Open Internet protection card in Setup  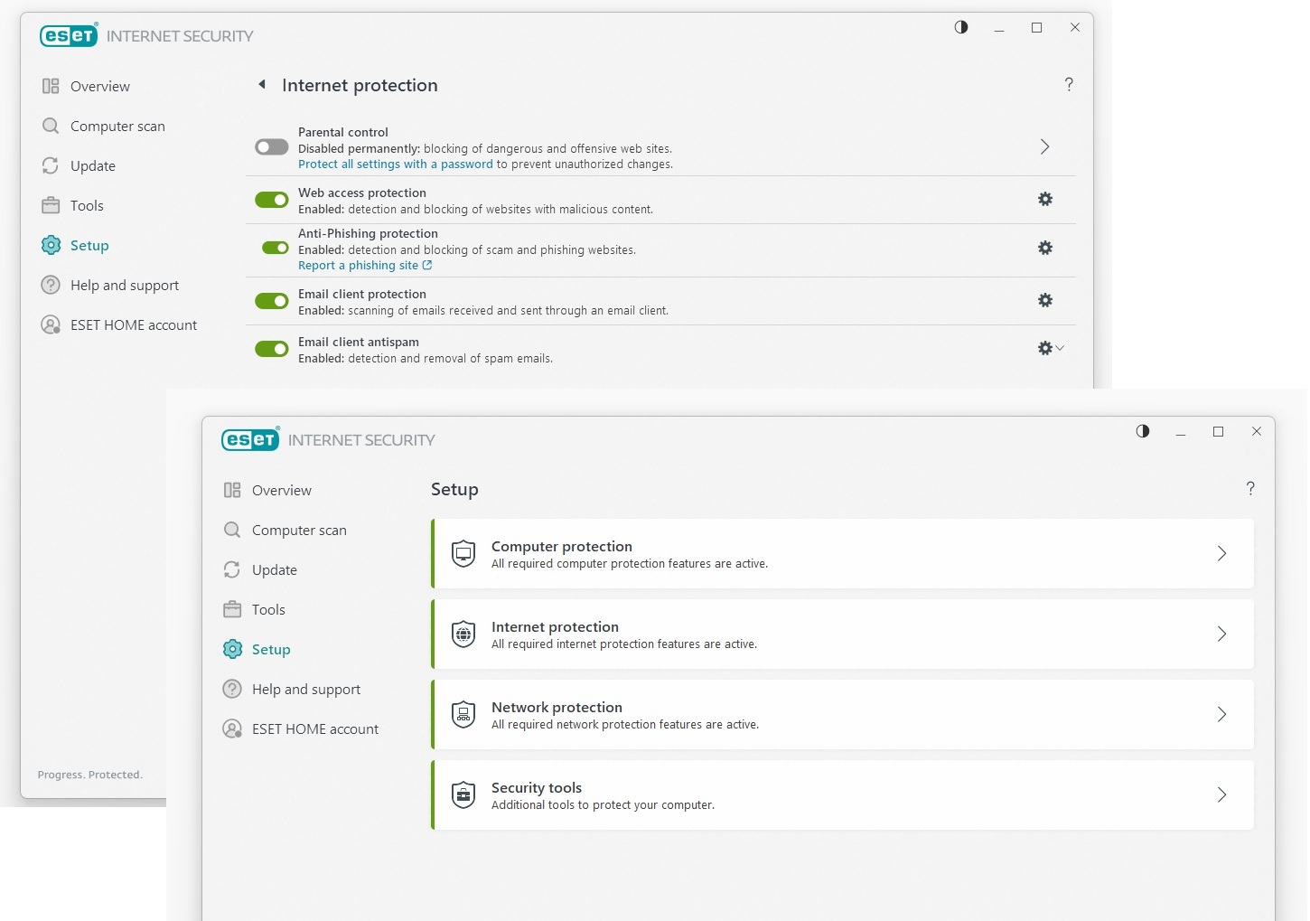tap(843, 634)
